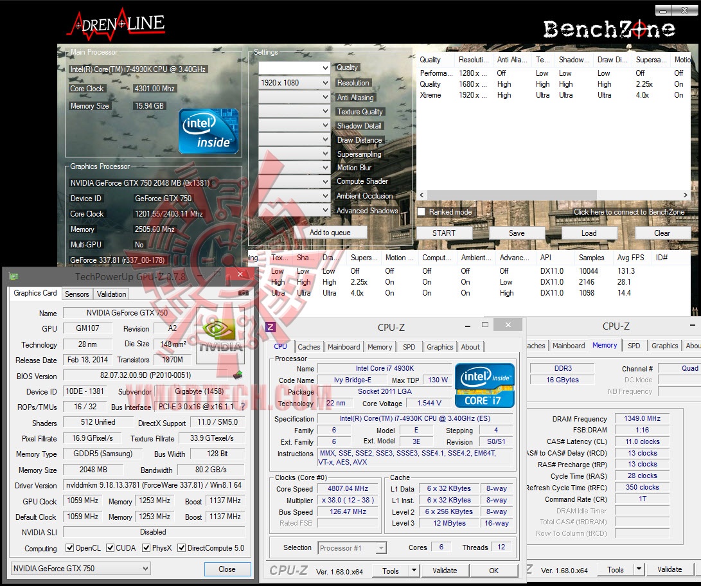
Task: Open the Ambient Occlusion dropdown
Action: coord(295,196)
